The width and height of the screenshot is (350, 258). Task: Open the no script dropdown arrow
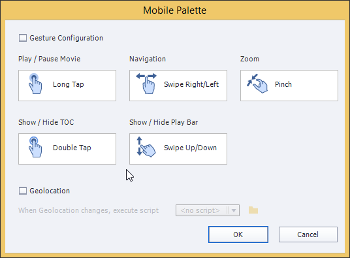(234, 210)
